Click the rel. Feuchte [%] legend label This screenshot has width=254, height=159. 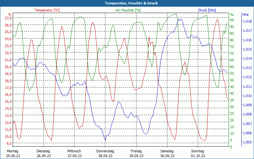coord(128,10)
